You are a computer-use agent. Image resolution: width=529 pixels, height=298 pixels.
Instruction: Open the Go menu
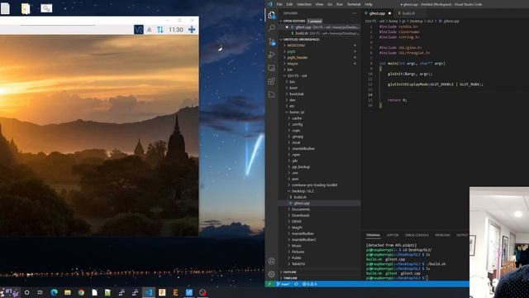[x=330, y=4]
